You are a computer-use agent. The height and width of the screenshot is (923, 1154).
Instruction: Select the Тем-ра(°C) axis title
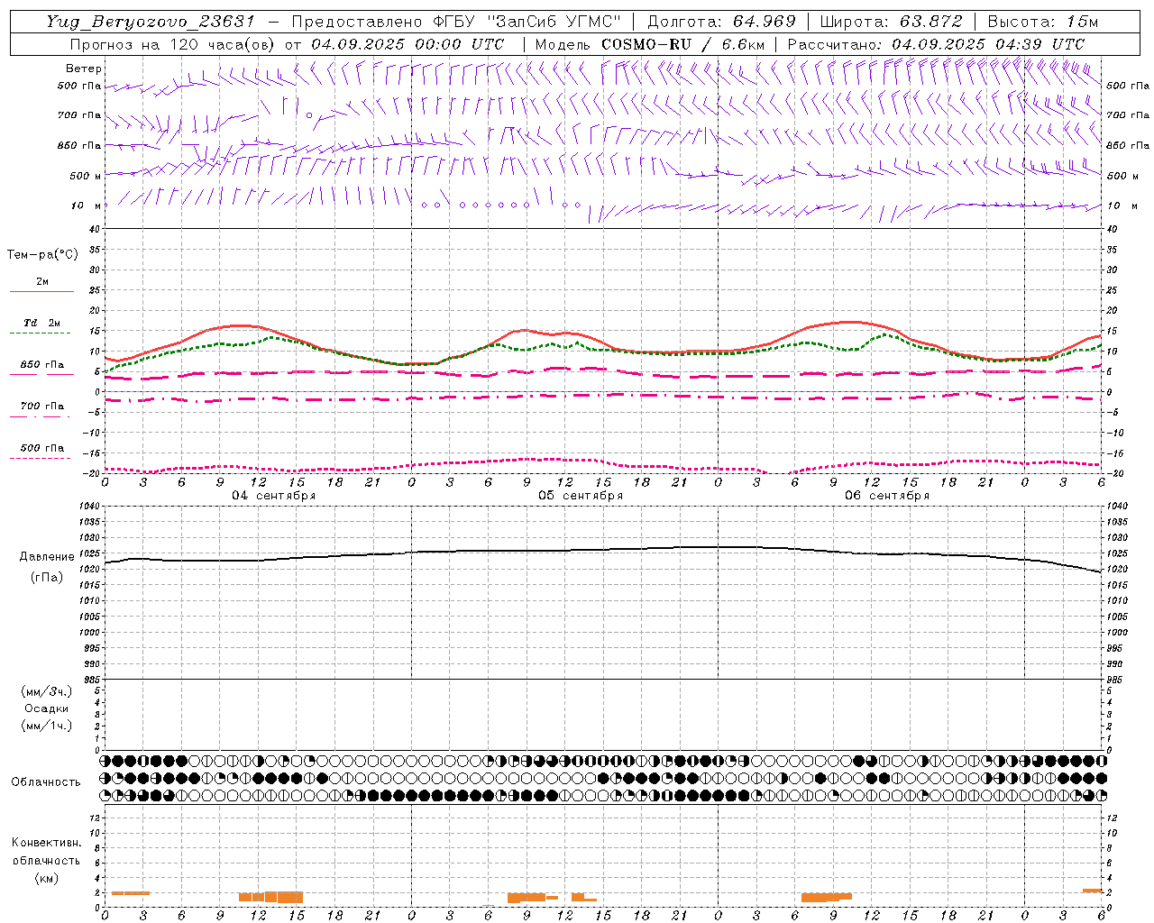tap(42, 255)
